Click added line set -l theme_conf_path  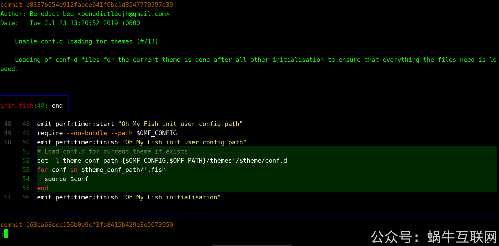pyautogui.click(x=162, y=161)
